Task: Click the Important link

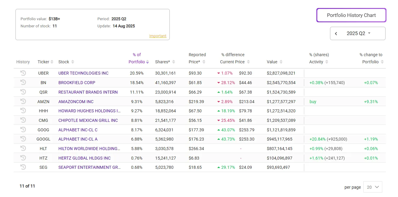Action: click(x=158, y=36)
